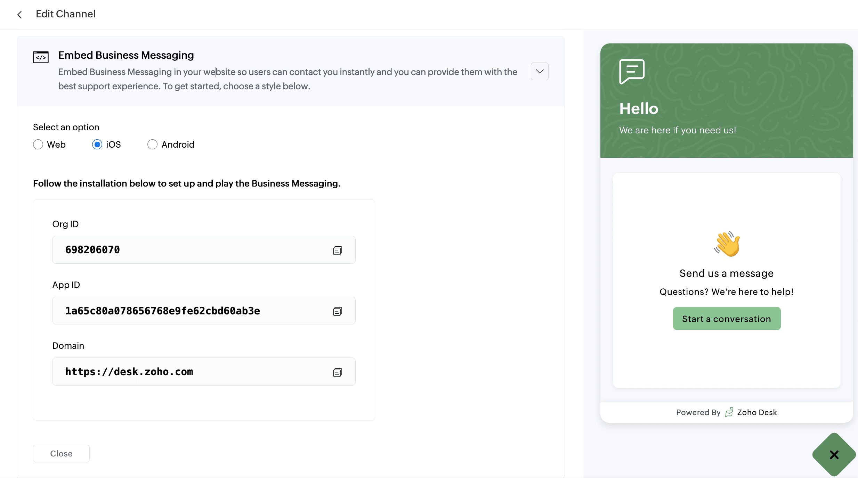This screenshot has height=478, width=858.
Task: Click the waving hand emoji
Action: (x=727, y=244)
